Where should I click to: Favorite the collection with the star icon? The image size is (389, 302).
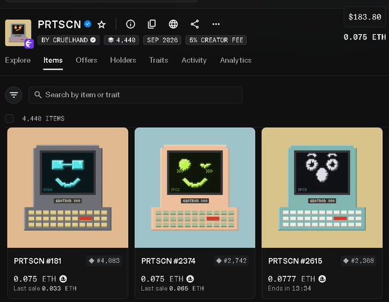101,24
